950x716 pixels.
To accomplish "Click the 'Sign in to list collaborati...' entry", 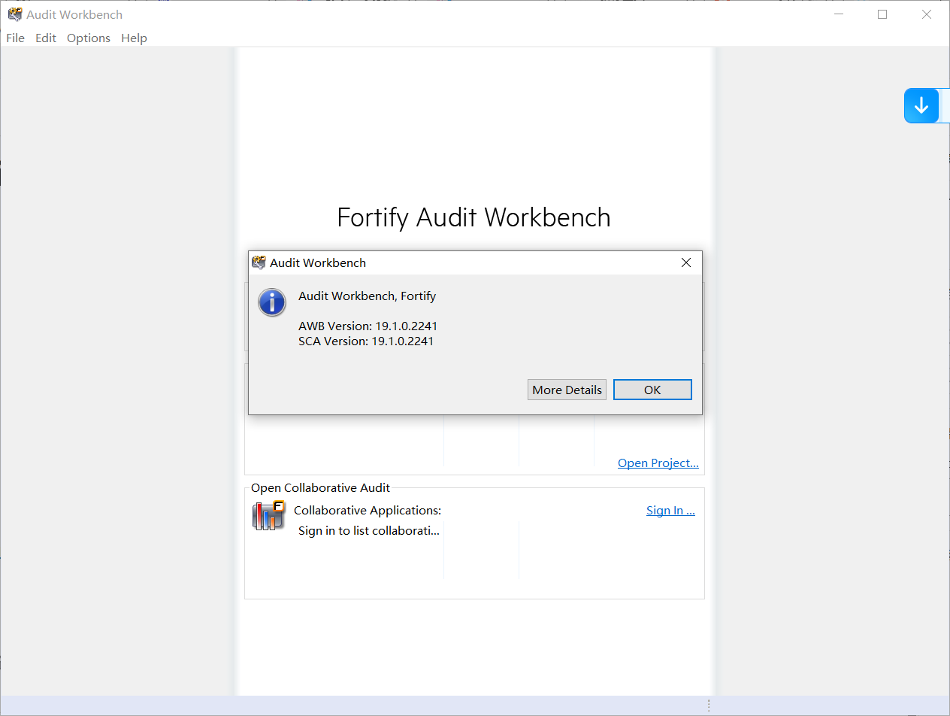I will pyautogui.click(x=369, y=531).
